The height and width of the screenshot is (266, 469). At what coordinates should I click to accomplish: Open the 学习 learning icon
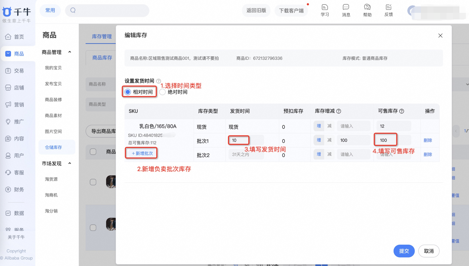[325, 10]
